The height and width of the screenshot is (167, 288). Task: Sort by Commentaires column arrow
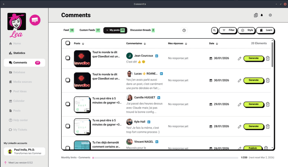point(145,44)
